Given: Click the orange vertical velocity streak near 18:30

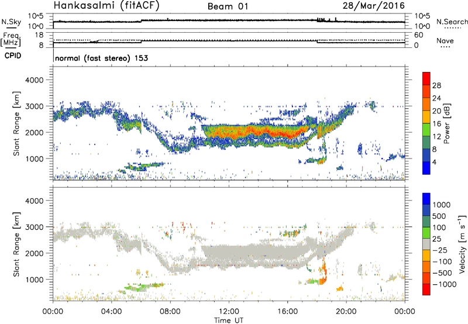Looking at the screenshot, I should 324,271.
